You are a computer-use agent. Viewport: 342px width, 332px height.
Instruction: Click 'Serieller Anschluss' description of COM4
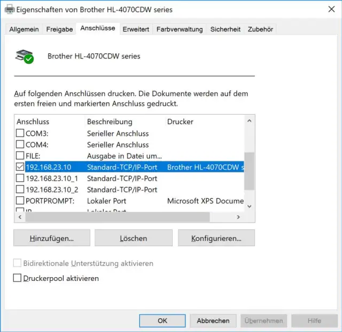coord(118,144)
